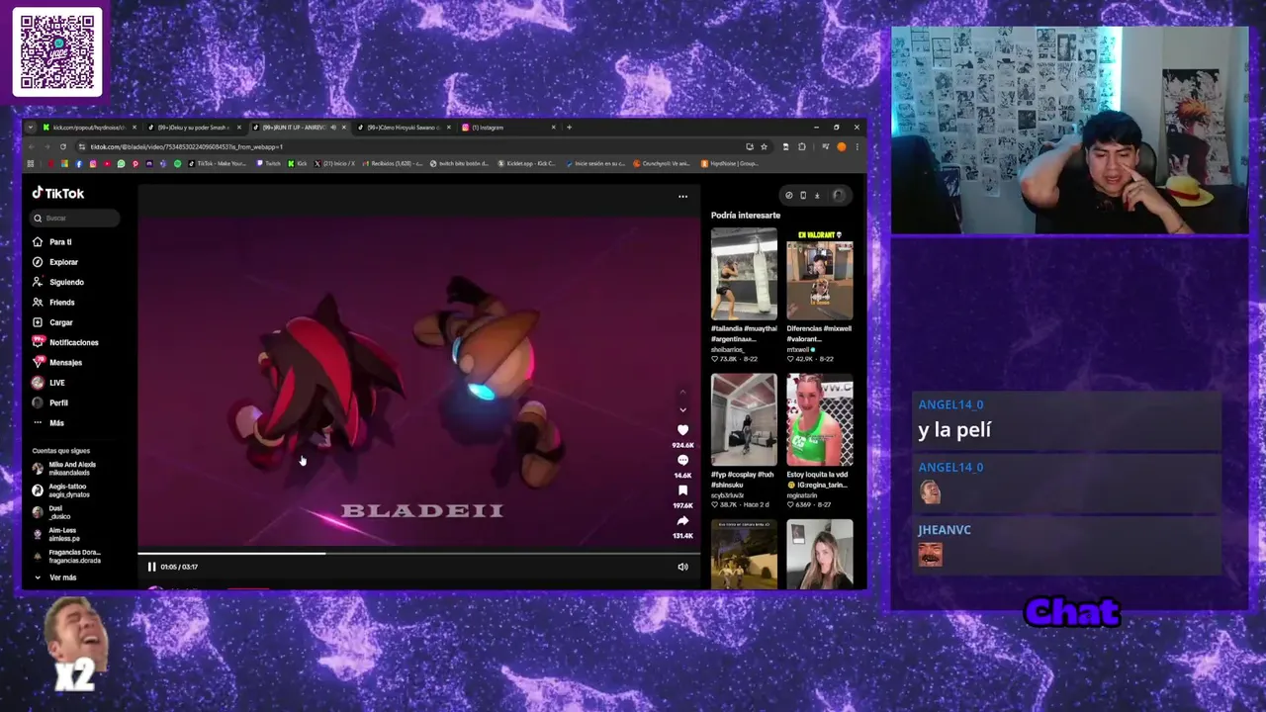
Task: Open the #tailandia #muaythai suggested video
Action: tap(744, 274)
